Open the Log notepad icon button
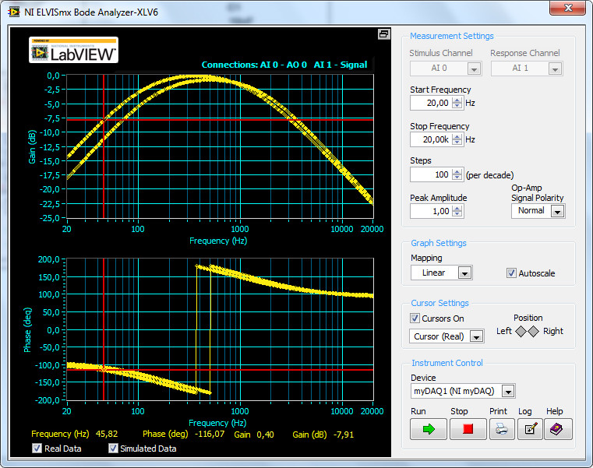This screenshot has width=593, height=468. pos(530,429)
